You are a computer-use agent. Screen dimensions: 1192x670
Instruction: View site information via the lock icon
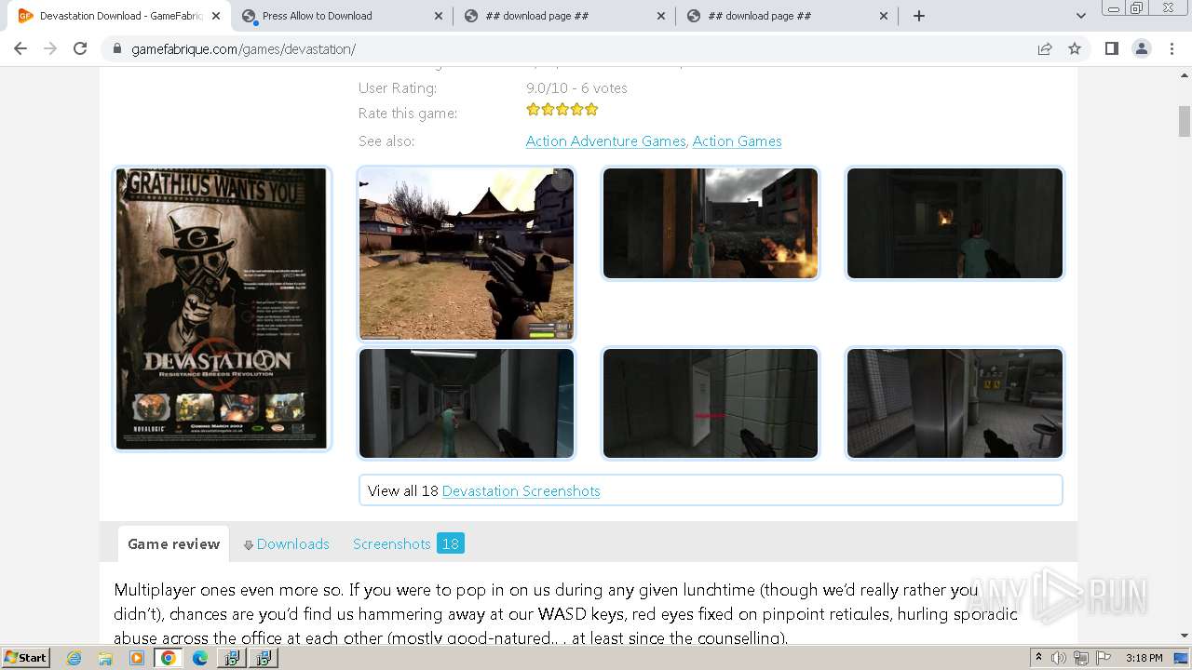[x=117, y=48]
